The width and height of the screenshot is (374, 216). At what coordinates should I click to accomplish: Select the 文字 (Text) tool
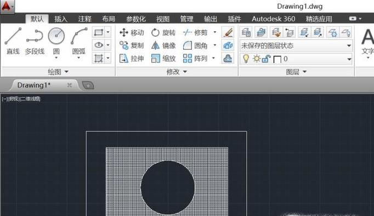pos(367,42)
